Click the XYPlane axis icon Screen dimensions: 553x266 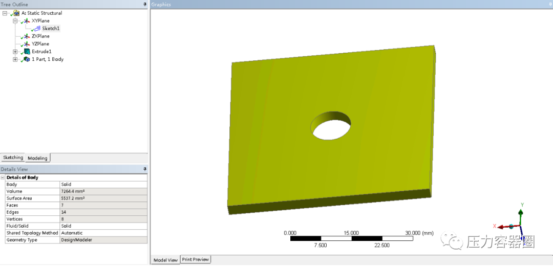tap(27, 21)
